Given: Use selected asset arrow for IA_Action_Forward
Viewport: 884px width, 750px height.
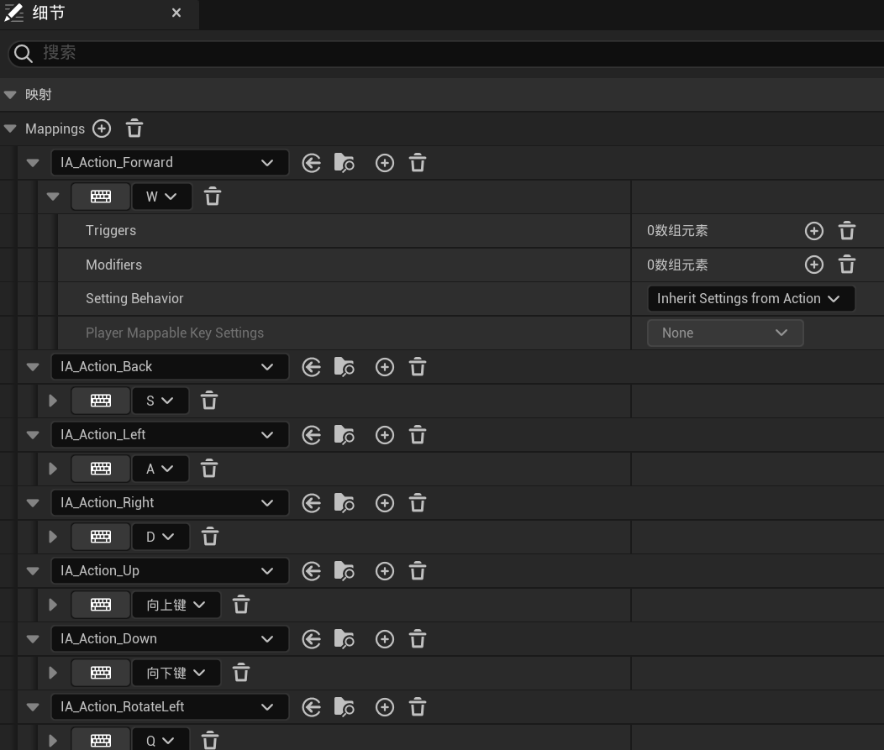Looking at the screenshot, I should click(312, 163).
